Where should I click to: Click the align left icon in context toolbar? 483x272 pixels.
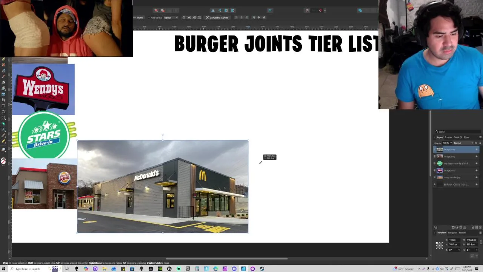(236, 17)
